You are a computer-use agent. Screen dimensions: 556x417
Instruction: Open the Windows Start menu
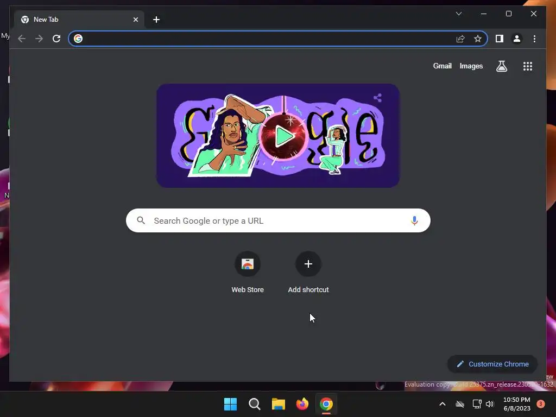point(230,404)
